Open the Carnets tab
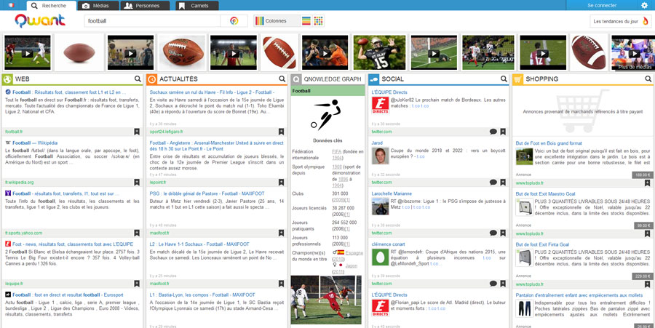The width and height of the screenshot is (655, 328). 196,6
